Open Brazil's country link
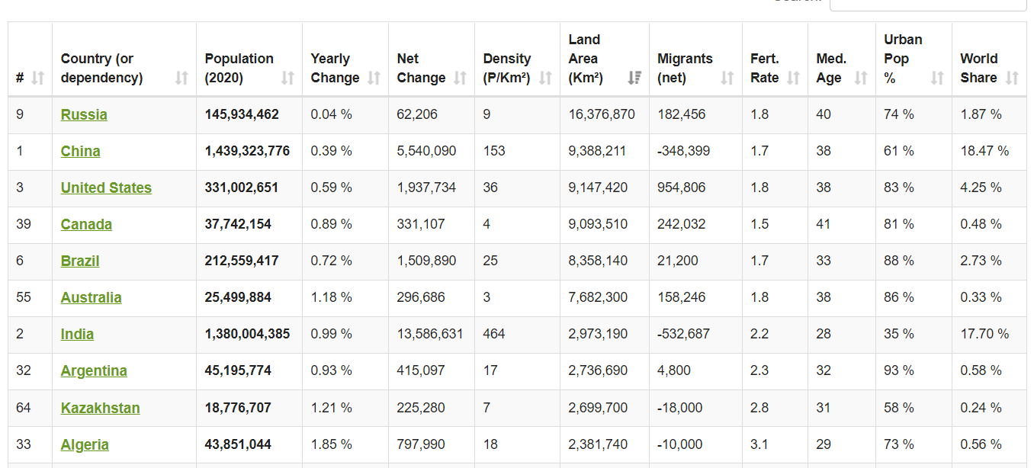This screenshot has height=468, width=1034. (80, 261)
